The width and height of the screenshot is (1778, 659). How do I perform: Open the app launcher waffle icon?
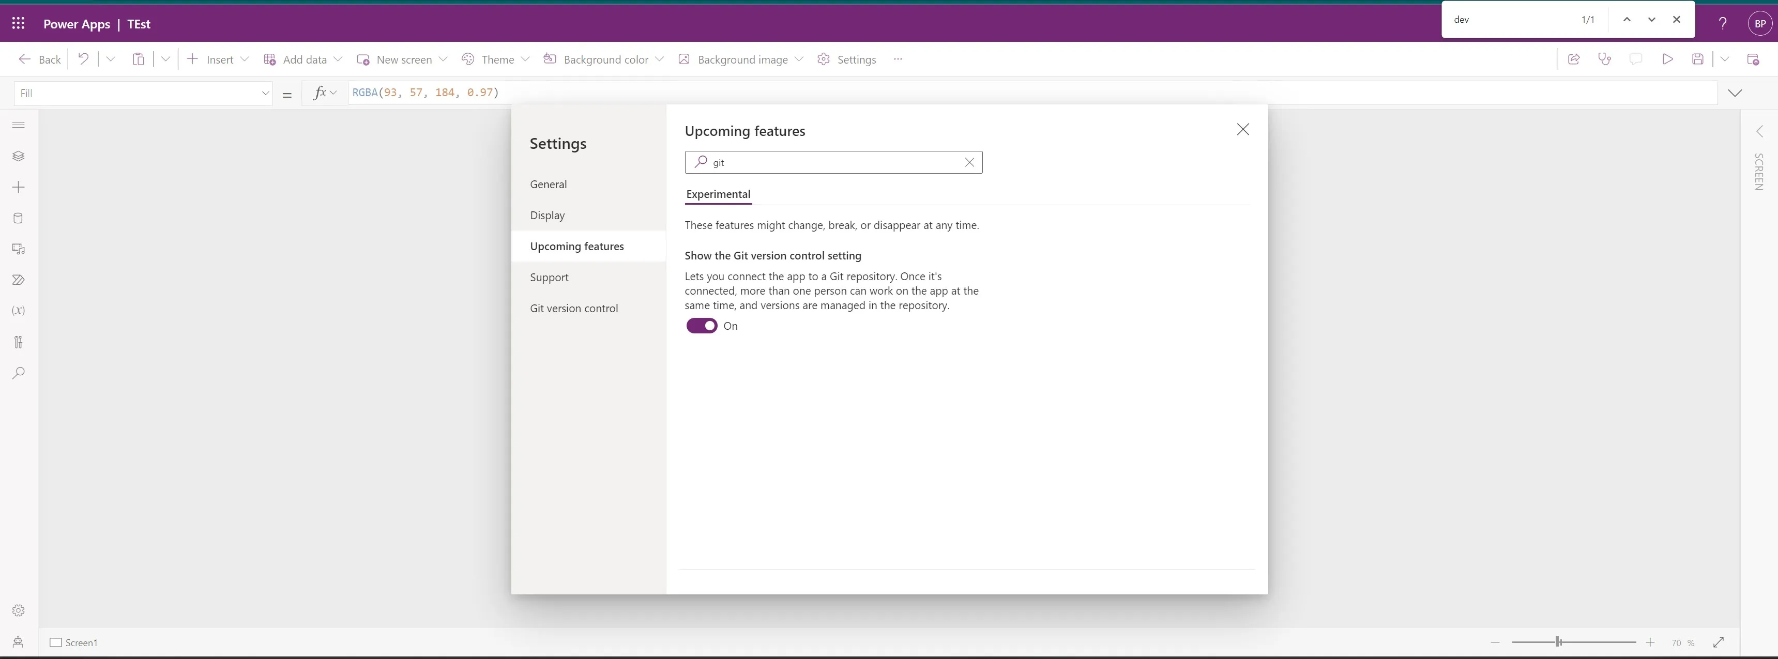point(19,23)
